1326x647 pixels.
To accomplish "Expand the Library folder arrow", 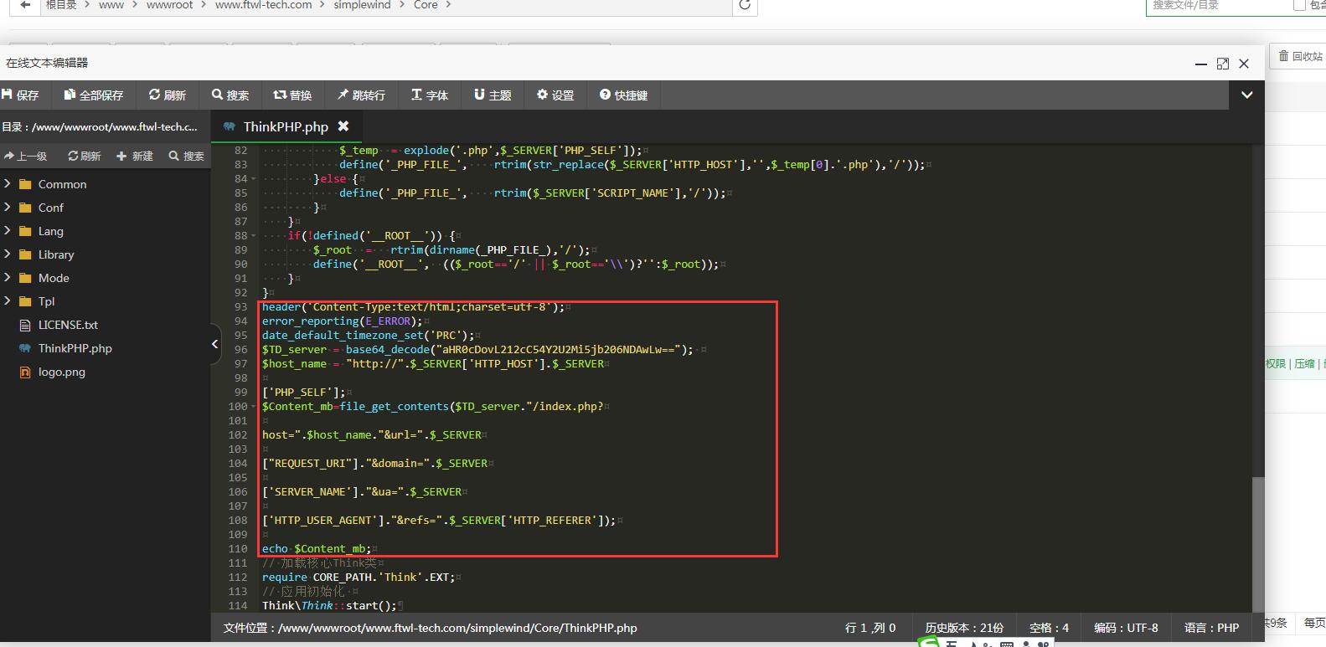I will [x=8, y=254].
